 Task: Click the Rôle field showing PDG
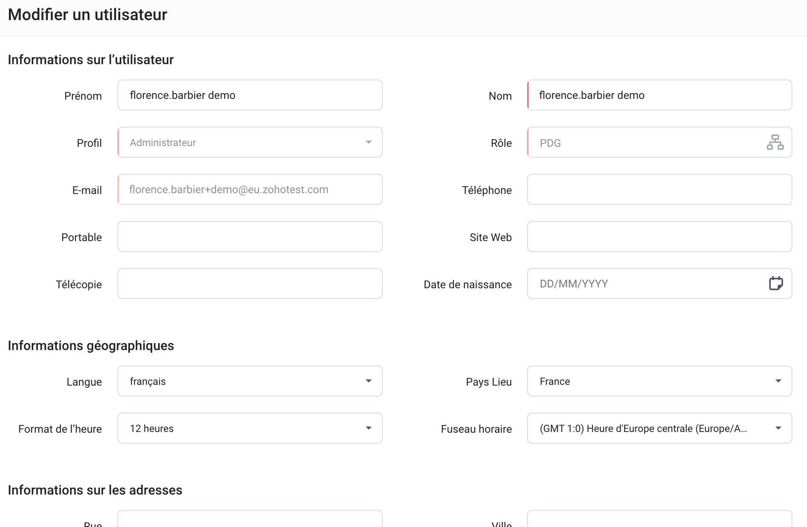click(x=645, y=142)
